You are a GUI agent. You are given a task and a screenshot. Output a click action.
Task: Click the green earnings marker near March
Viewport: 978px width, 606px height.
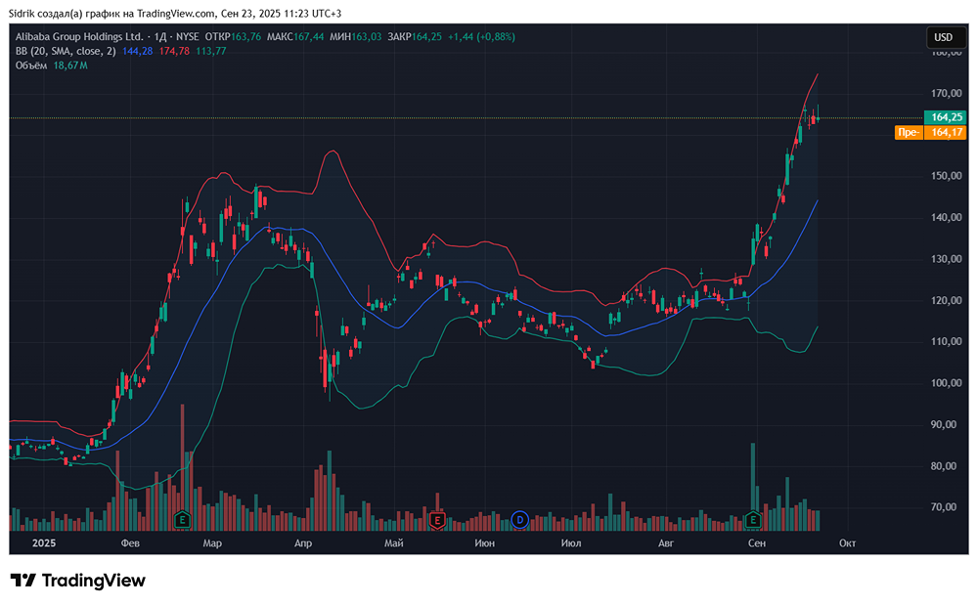coord(181,519)
